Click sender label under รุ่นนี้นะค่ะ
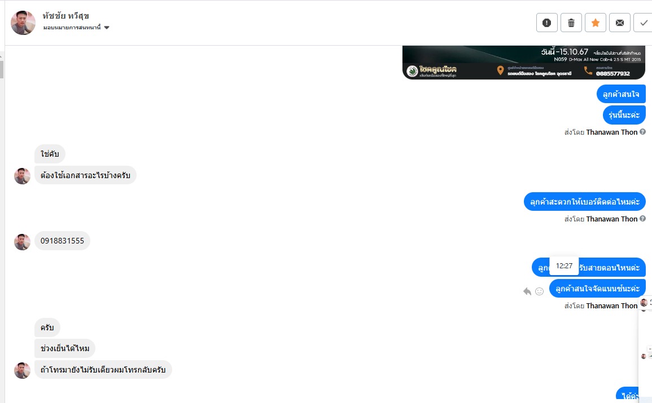Image resolution: width=652 pixels, height=403 pixels. coord(601,132)
